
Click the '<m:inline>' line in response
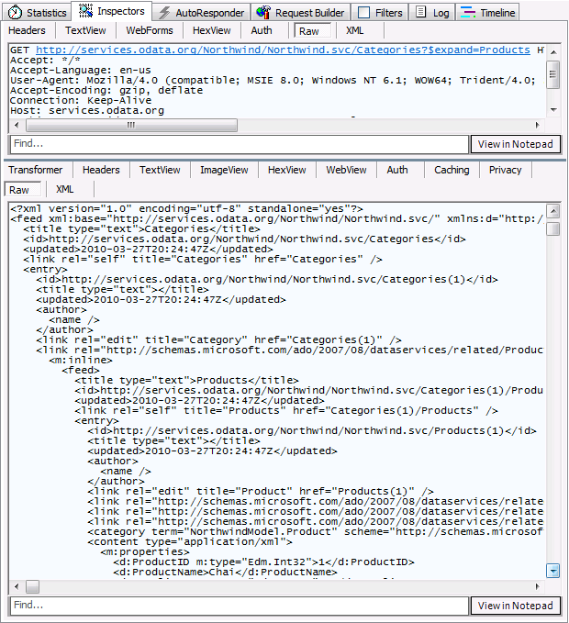[81, 361]
